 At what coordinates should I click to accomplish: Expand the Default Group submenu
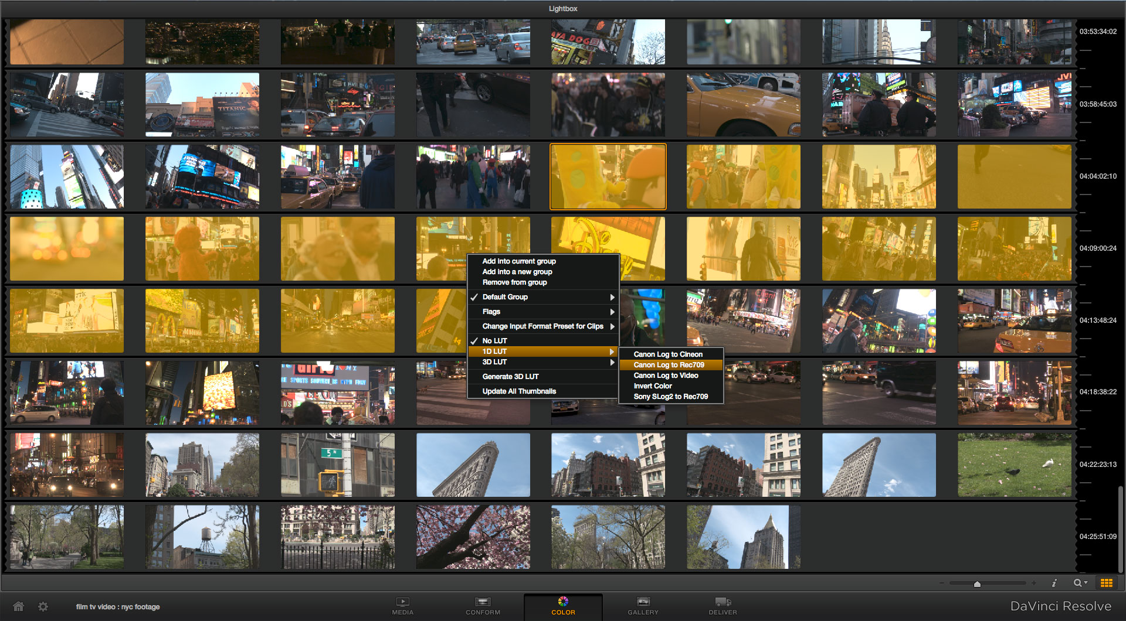tap(505, 297)
